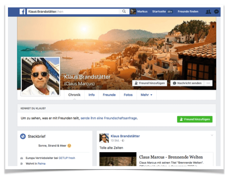Open Klaus's large profile picture
Screen dimensions: 230x178
click(40, 76)
